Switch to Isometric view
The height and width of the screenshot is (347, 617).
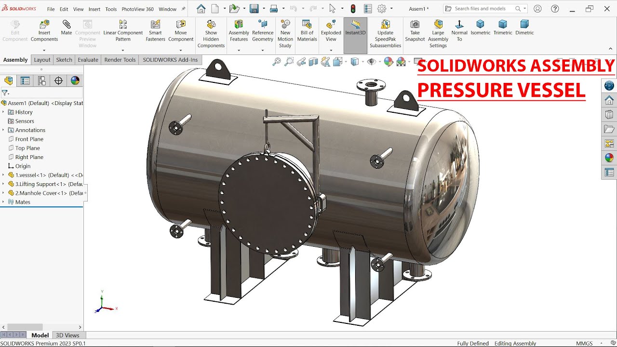click(x=480, y=28)
